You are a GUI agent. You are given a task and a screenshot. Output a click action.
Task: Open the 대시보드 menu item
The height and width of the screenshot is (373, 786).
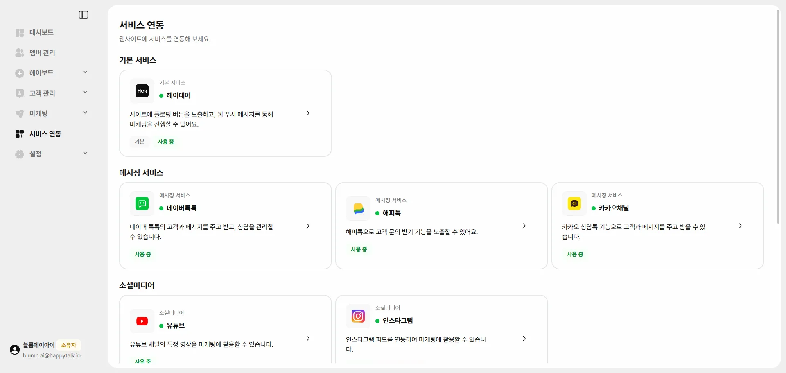coord(41,32)
